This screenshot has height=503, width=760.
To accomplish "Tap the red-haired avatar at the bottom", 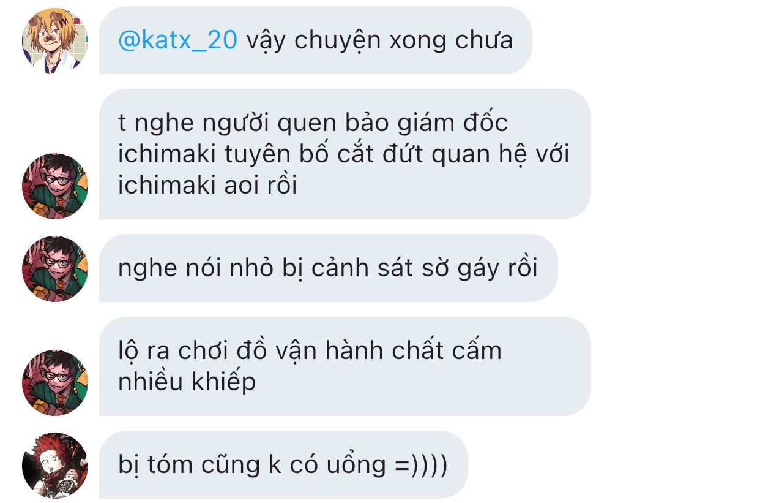I will (55, 465).
